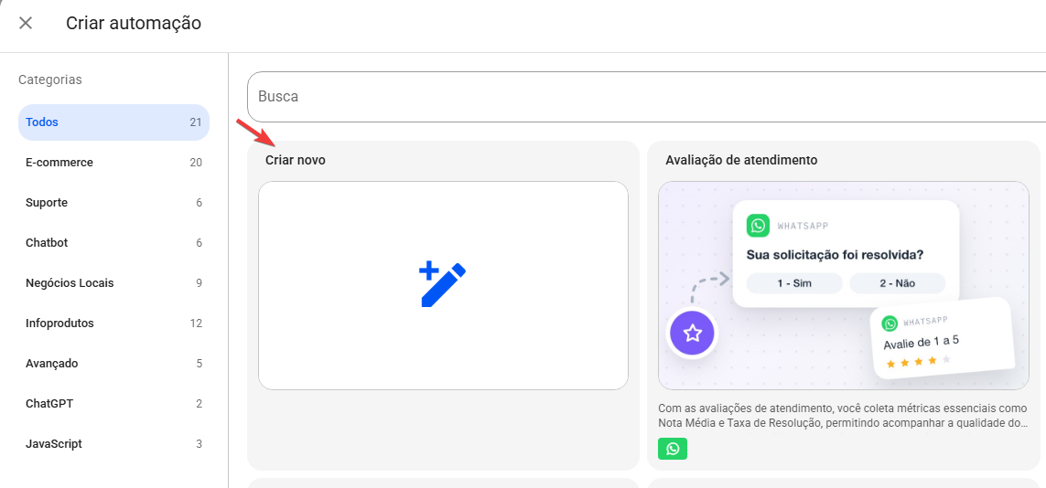This screenshot has width=1046, height=488.
Task: Click the Categorias heading
Action: [50, 80]
